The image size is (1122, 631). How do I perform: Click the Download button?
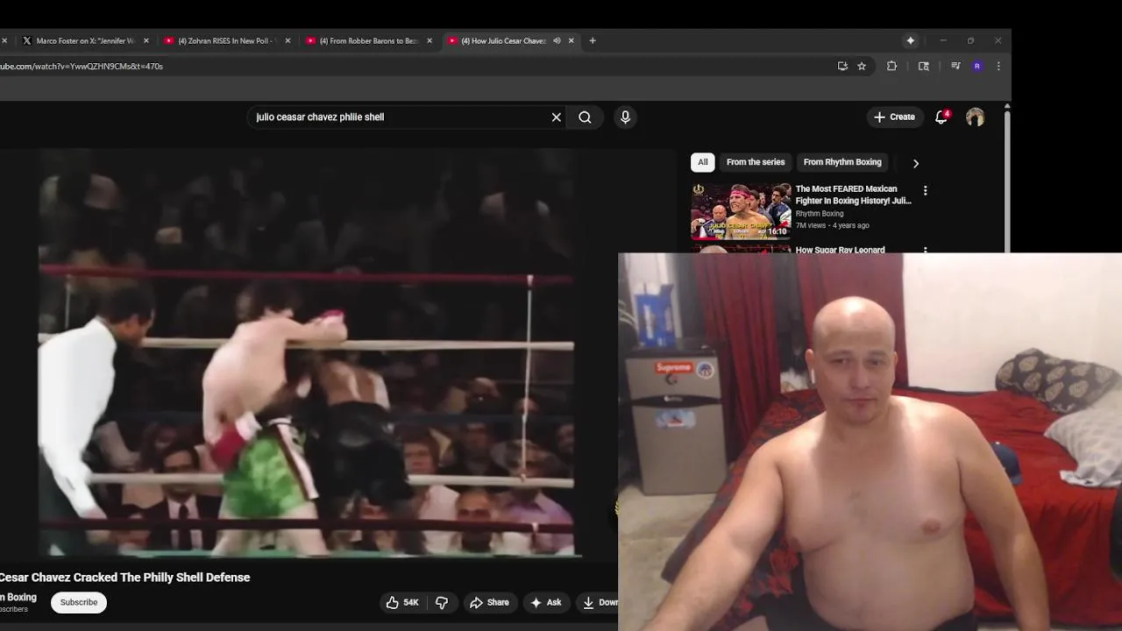click(599, 602)
